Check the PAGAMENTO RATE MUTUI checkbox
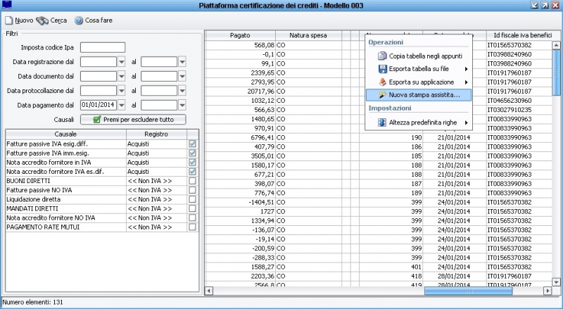The image size is (563, 309). pos(192,227)
